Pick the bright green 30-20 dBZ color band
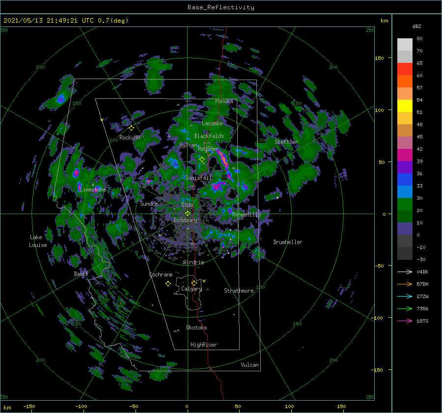 point(405,204)
